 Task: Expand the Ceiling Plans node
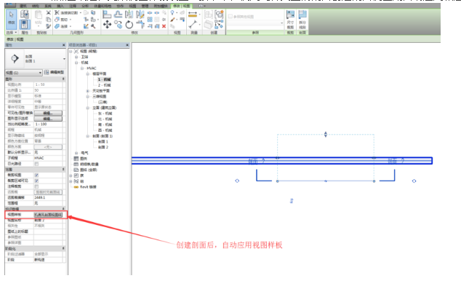tap(87, 91)
